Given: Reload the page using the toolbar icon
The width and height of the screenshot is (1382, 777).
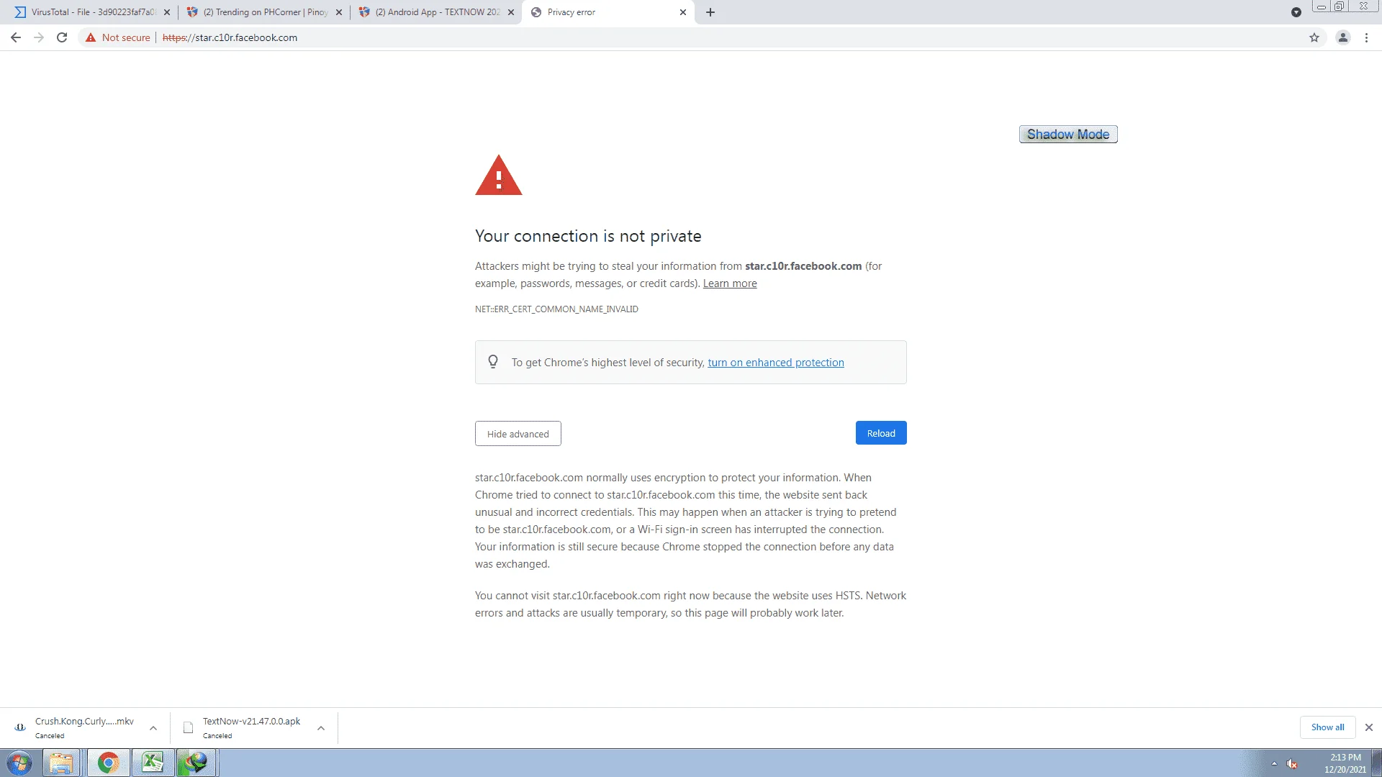Looking at the screenshot, I should (62, 37).
